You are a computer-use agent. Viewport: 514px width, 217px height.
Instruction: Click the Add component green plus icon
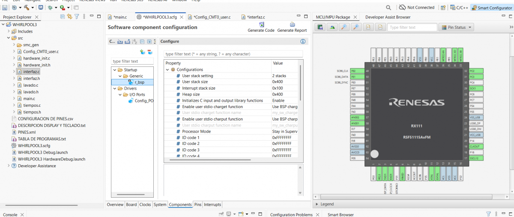(142, 52)
